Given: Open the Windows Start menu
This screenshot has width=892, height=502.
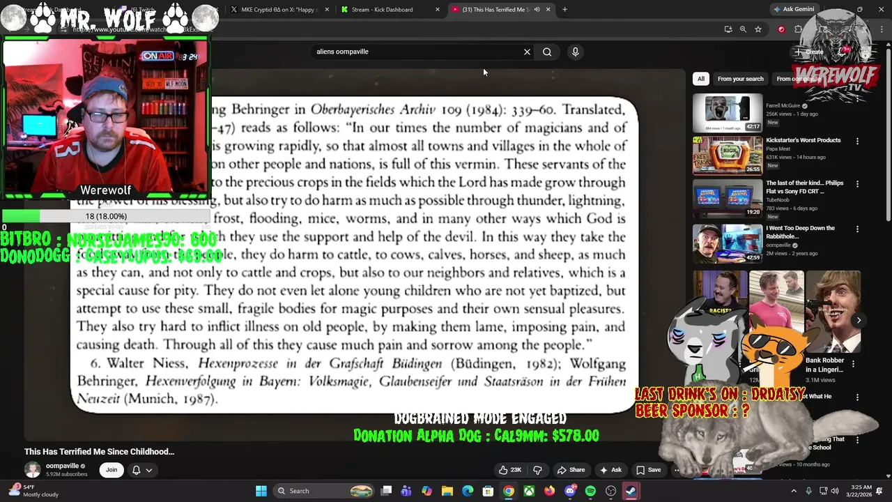Looking at the screenshot, I should pos(261,491).
